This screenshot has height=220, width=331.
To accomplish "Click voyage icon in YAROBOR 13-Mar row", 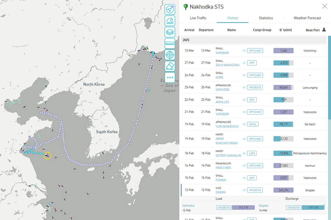I will point(244,51).
